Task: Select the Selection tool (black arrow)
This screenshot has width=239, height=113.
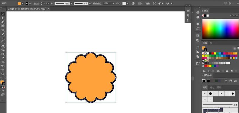Action: 3,14
